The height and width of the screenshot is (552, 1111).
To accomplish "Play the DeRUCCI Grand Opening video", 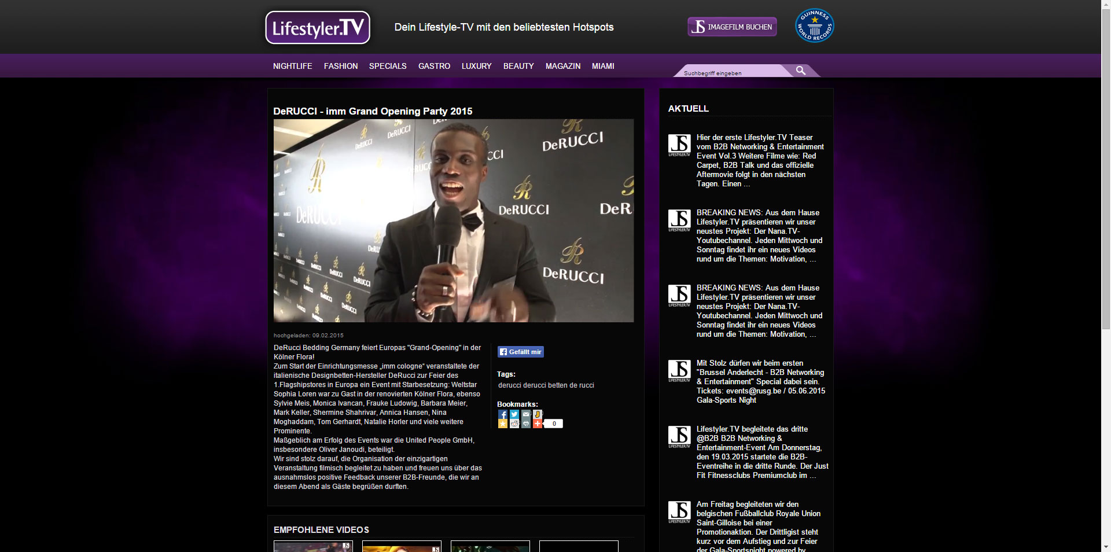I will [454, 220].
